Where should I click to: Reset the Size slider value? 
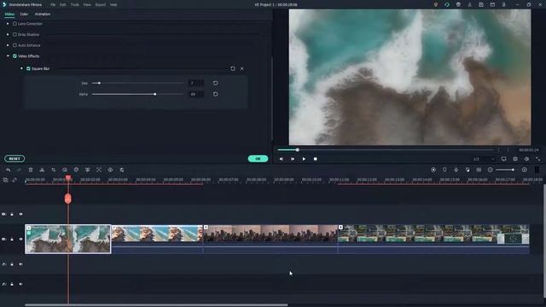click(x=215, y=84)
